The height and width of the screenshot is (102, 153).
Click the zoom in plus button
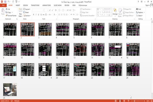(144, 101)
